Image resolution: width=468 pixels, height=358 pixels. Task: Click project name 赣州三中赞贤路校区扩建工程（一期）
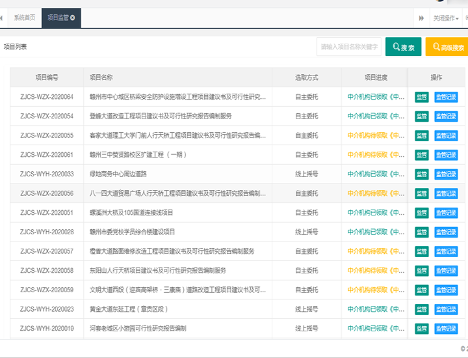pyautogui.click(x=138, y=154)
